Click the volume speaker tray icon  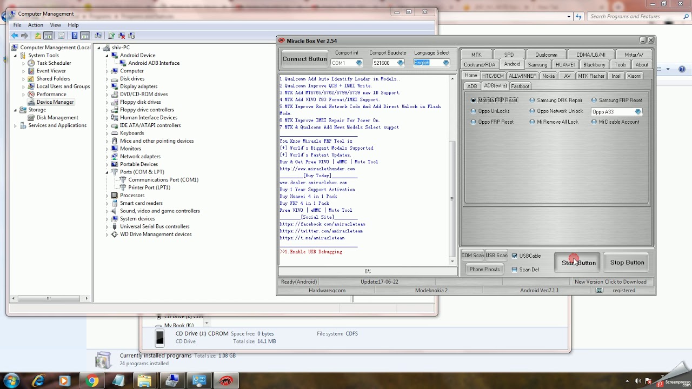638,381
